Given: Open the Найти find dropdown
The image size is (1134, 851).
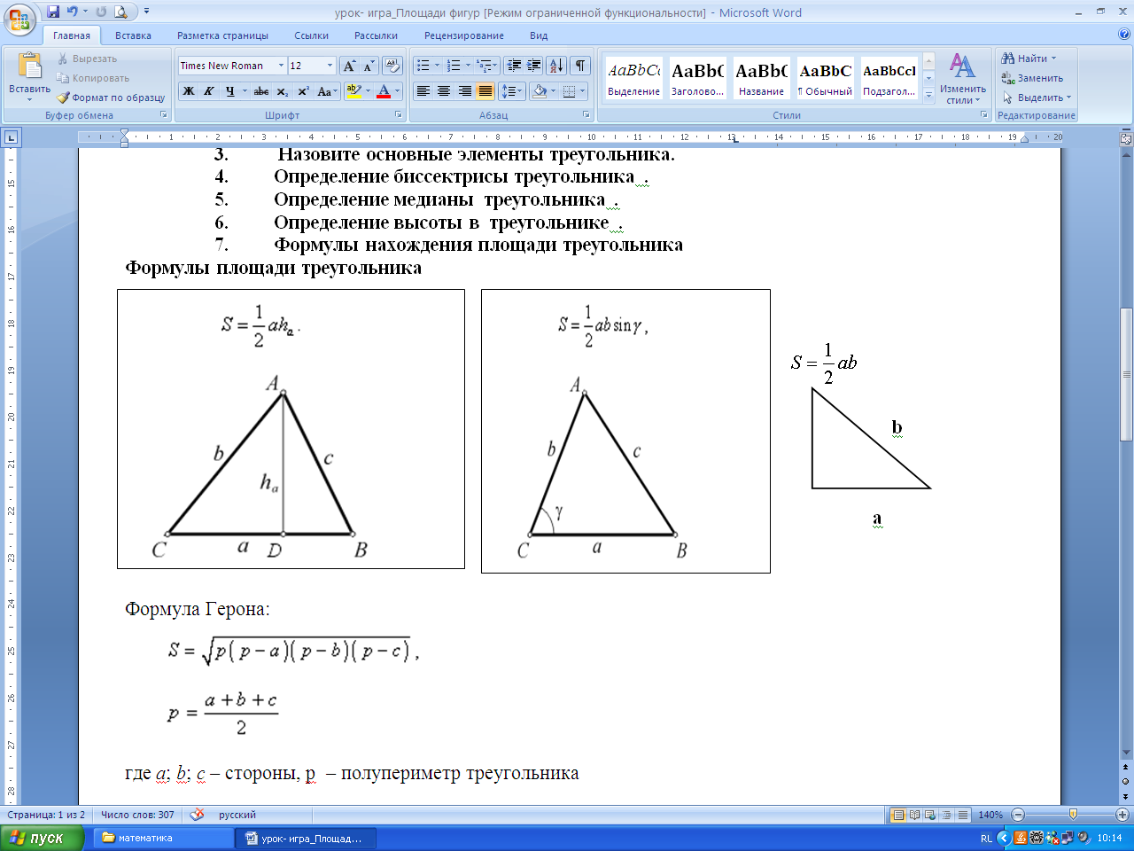Looking at the screenshot, I should [1053, 59].
